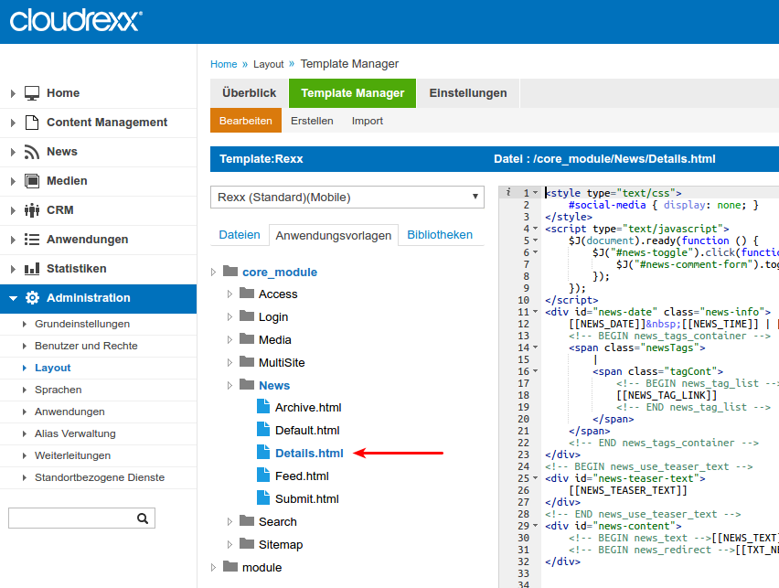Click the core_module folder icon

[x=230, y=271]
